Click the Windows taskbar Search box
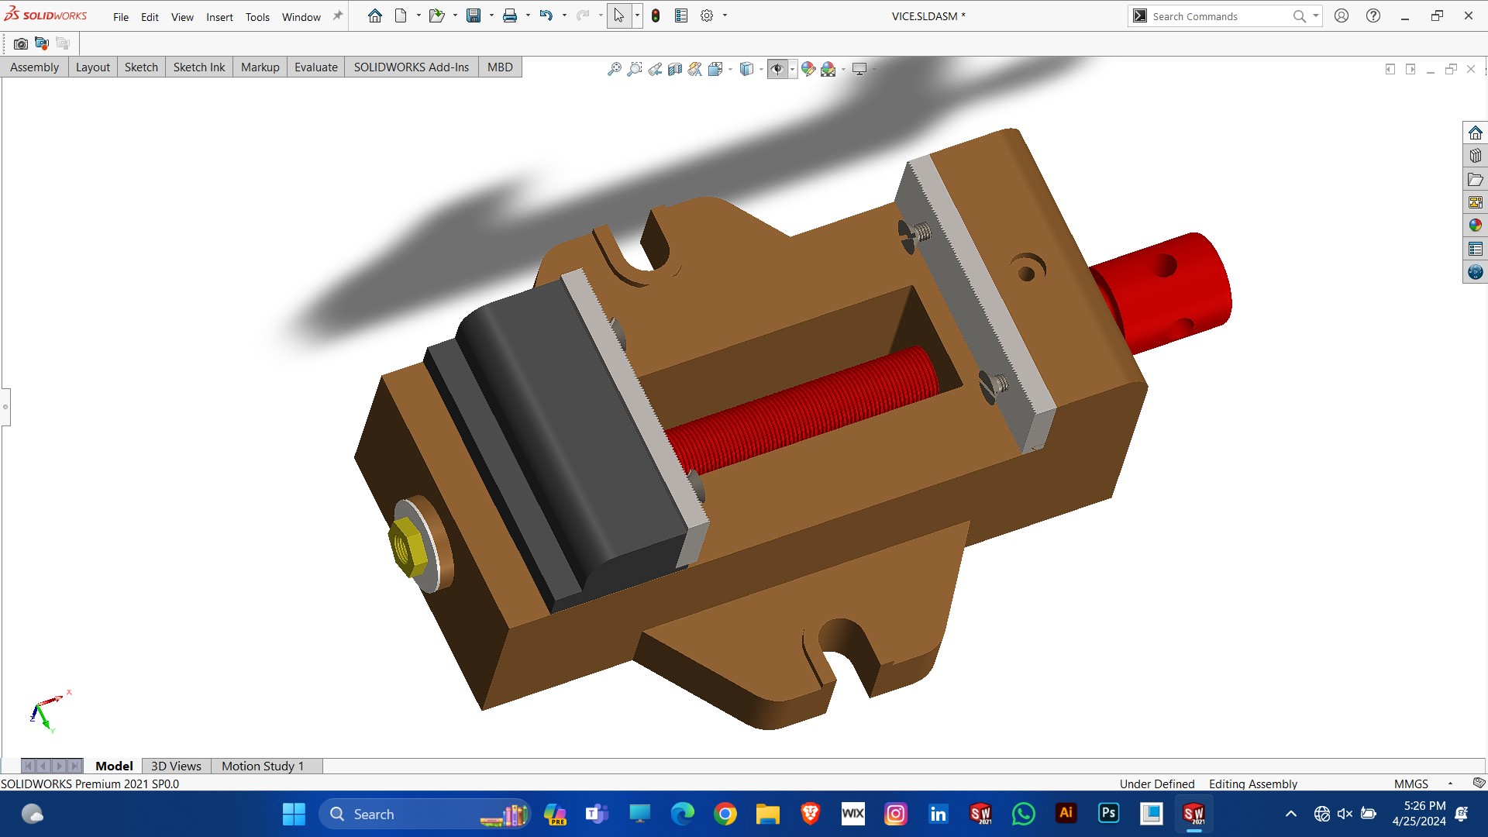 425,814
